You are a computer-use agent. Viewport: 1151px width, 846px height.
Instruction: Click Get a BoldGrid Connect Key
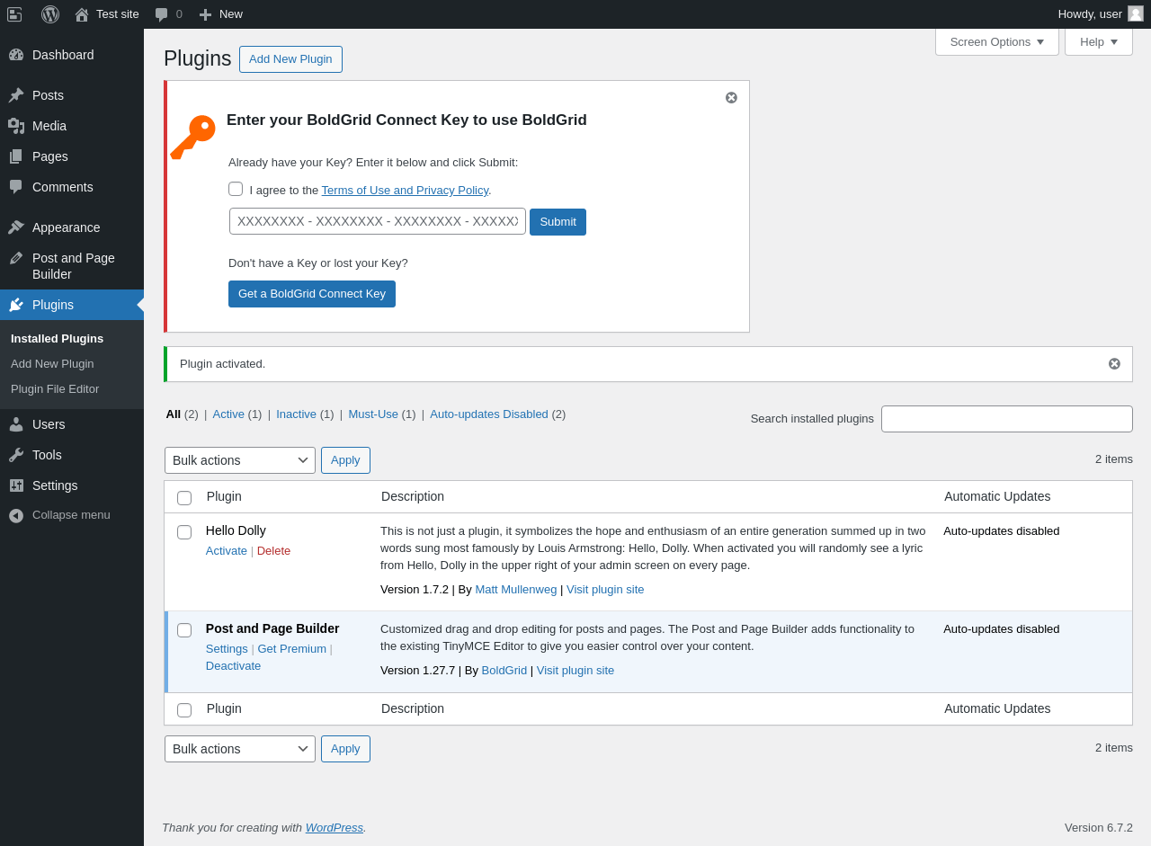(312, 294)
